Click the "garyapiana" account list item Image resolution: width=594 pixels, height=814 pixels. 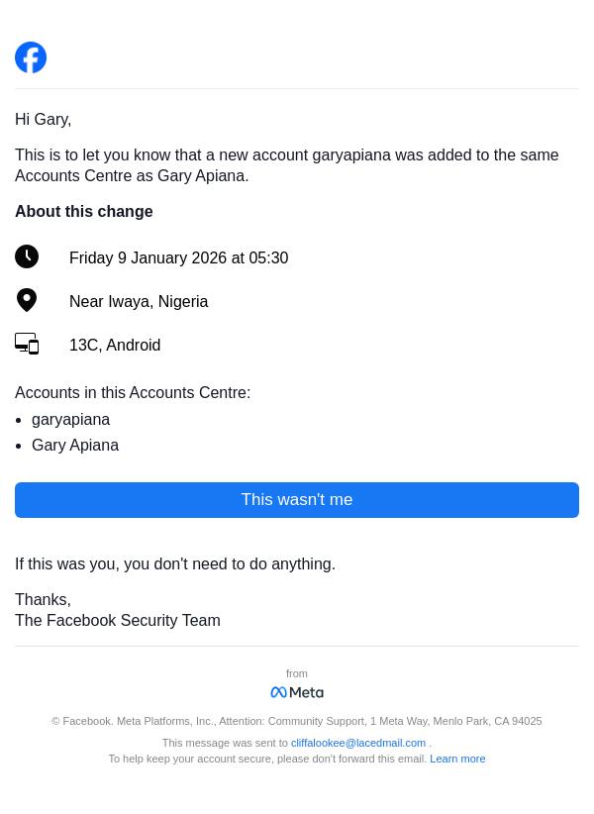point(70,420)
